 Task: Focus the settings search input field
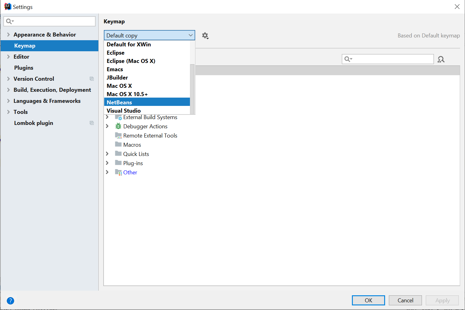tap(49, 21)
